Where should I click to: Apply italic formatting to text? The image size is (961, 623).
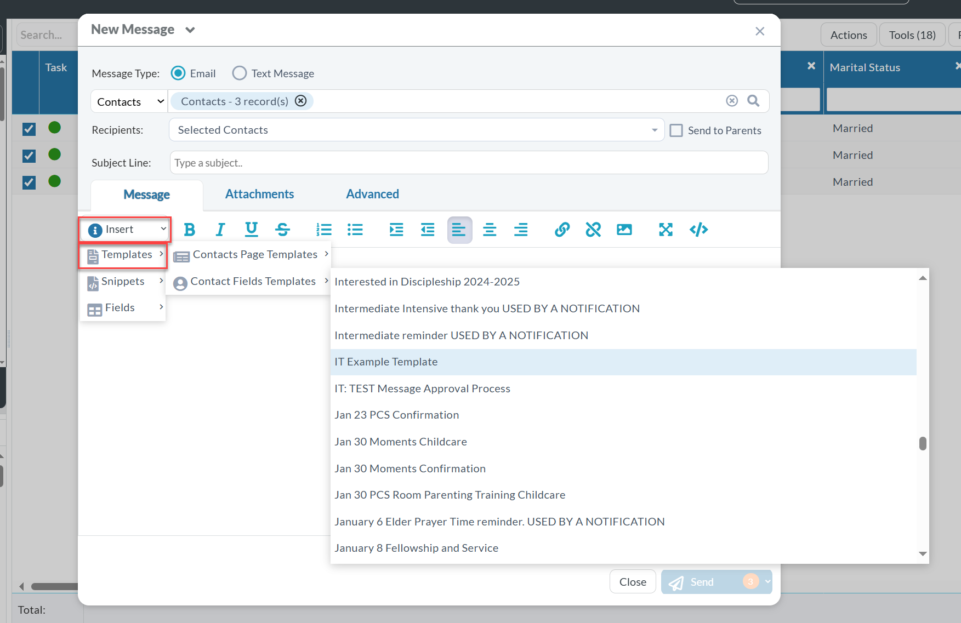220,230
